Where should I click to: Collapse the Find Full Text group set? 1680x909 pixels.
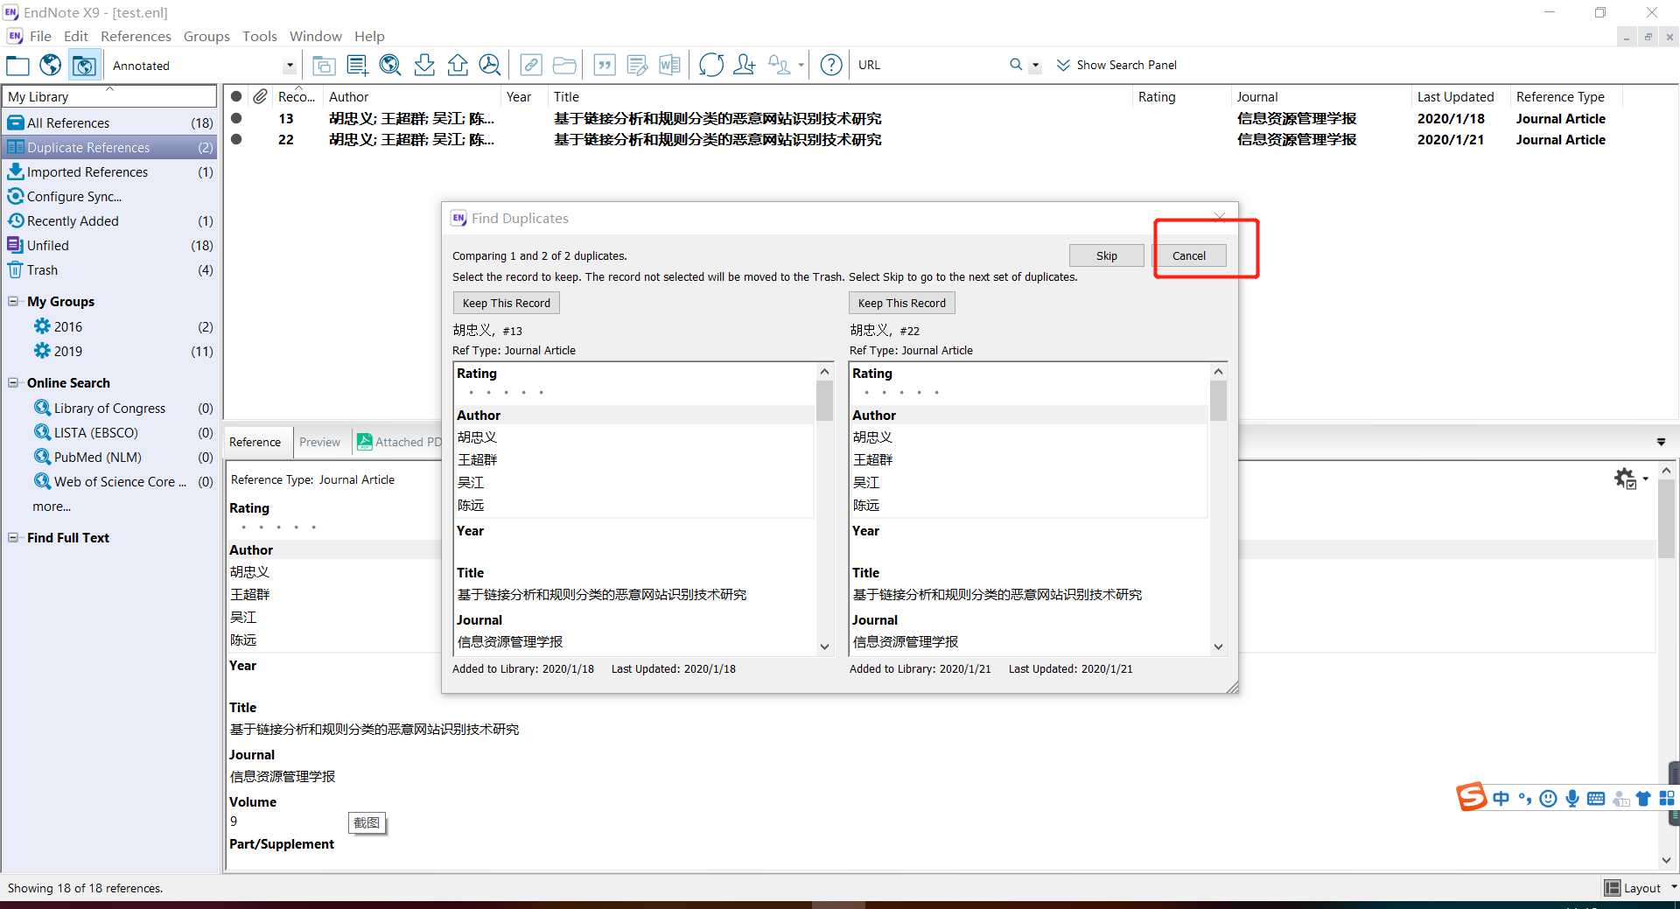click(x=13, y=537)
